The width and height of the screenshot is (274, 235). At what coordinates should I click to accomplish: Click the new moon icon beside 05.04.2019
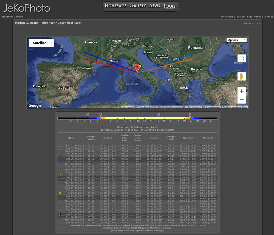coord(60,156)
